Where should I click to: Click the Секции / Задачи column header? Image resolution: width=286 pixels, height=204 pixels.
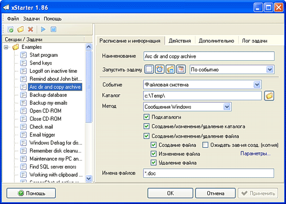tap(43, 39)
